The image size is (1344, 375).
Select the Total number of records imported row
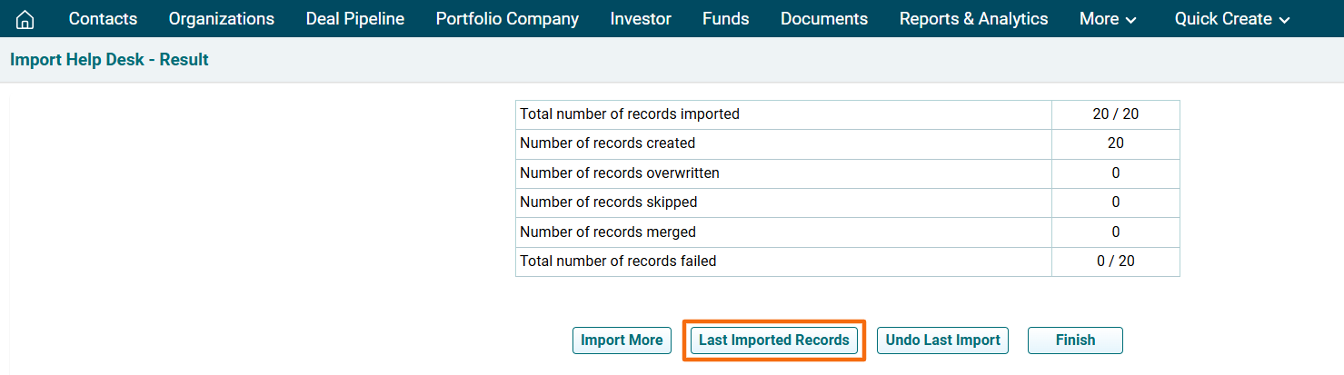(x=629, y=114)
